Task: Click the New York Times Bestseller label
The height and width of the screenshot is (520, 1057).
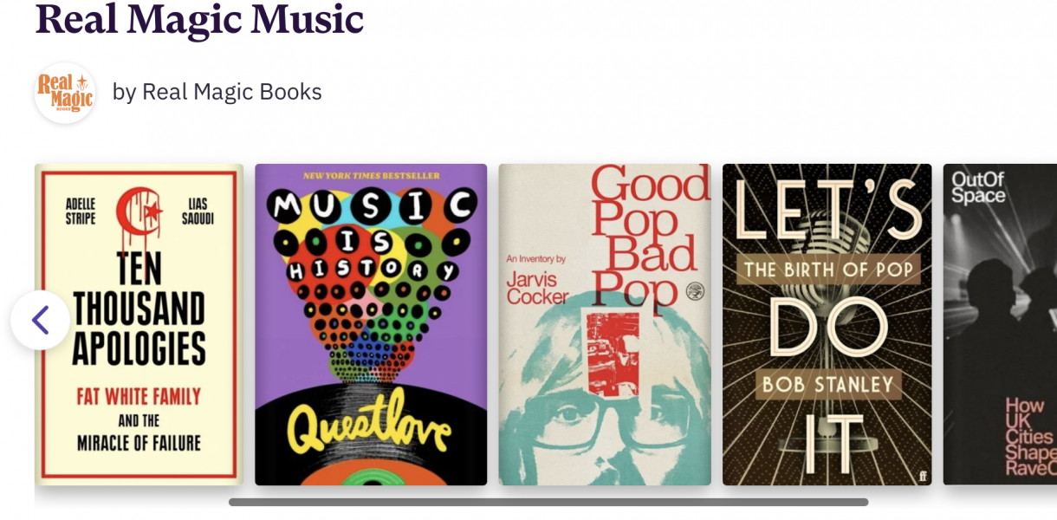Action: coord(371,176)
